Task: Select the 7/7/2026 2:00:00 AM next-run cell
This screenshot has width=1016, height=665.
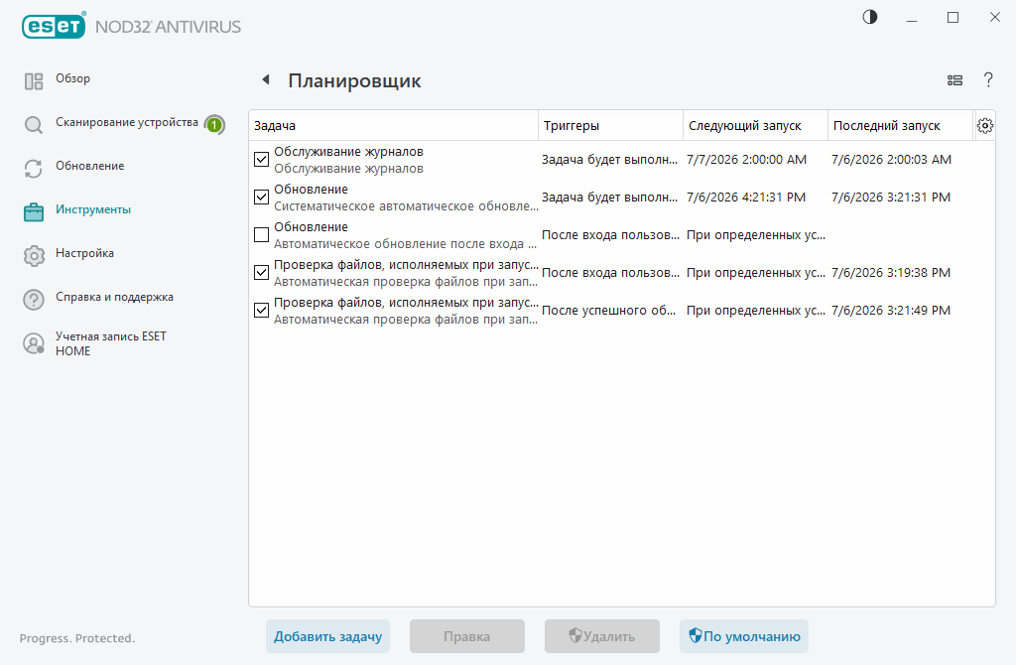Action: pos(746,160)
